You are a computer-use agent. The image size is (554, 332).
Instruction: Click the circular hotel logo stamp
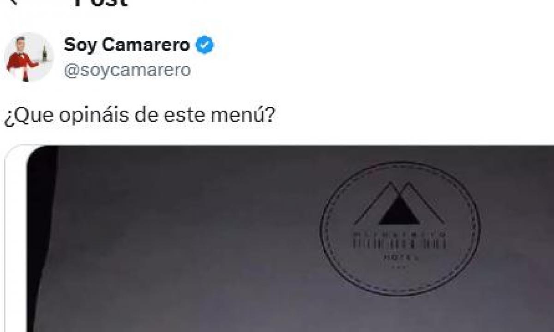tap(400, 228)
